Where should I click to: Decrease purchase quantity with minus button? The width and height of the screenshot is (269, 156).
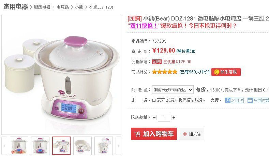pyautogui.click(x=154, y=118)
